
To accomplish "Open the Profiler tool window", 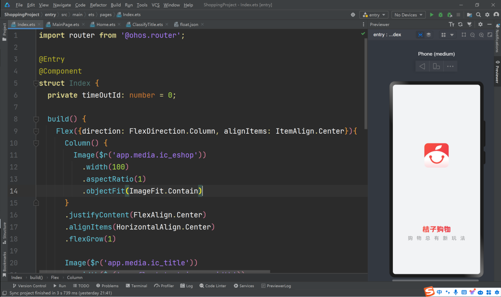I will [x=164, y=286].
